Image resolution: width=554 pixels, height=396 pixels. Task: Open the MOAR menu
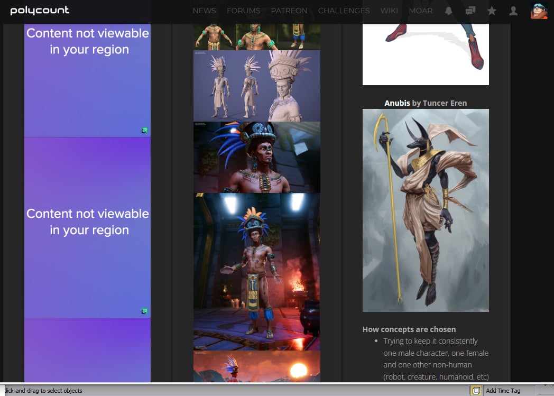420,11
